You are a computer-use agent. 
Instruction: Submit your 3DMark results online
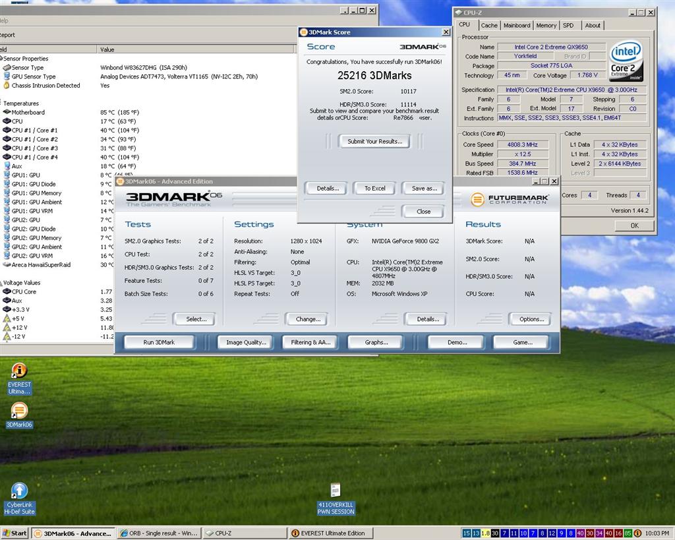(374, 141)
